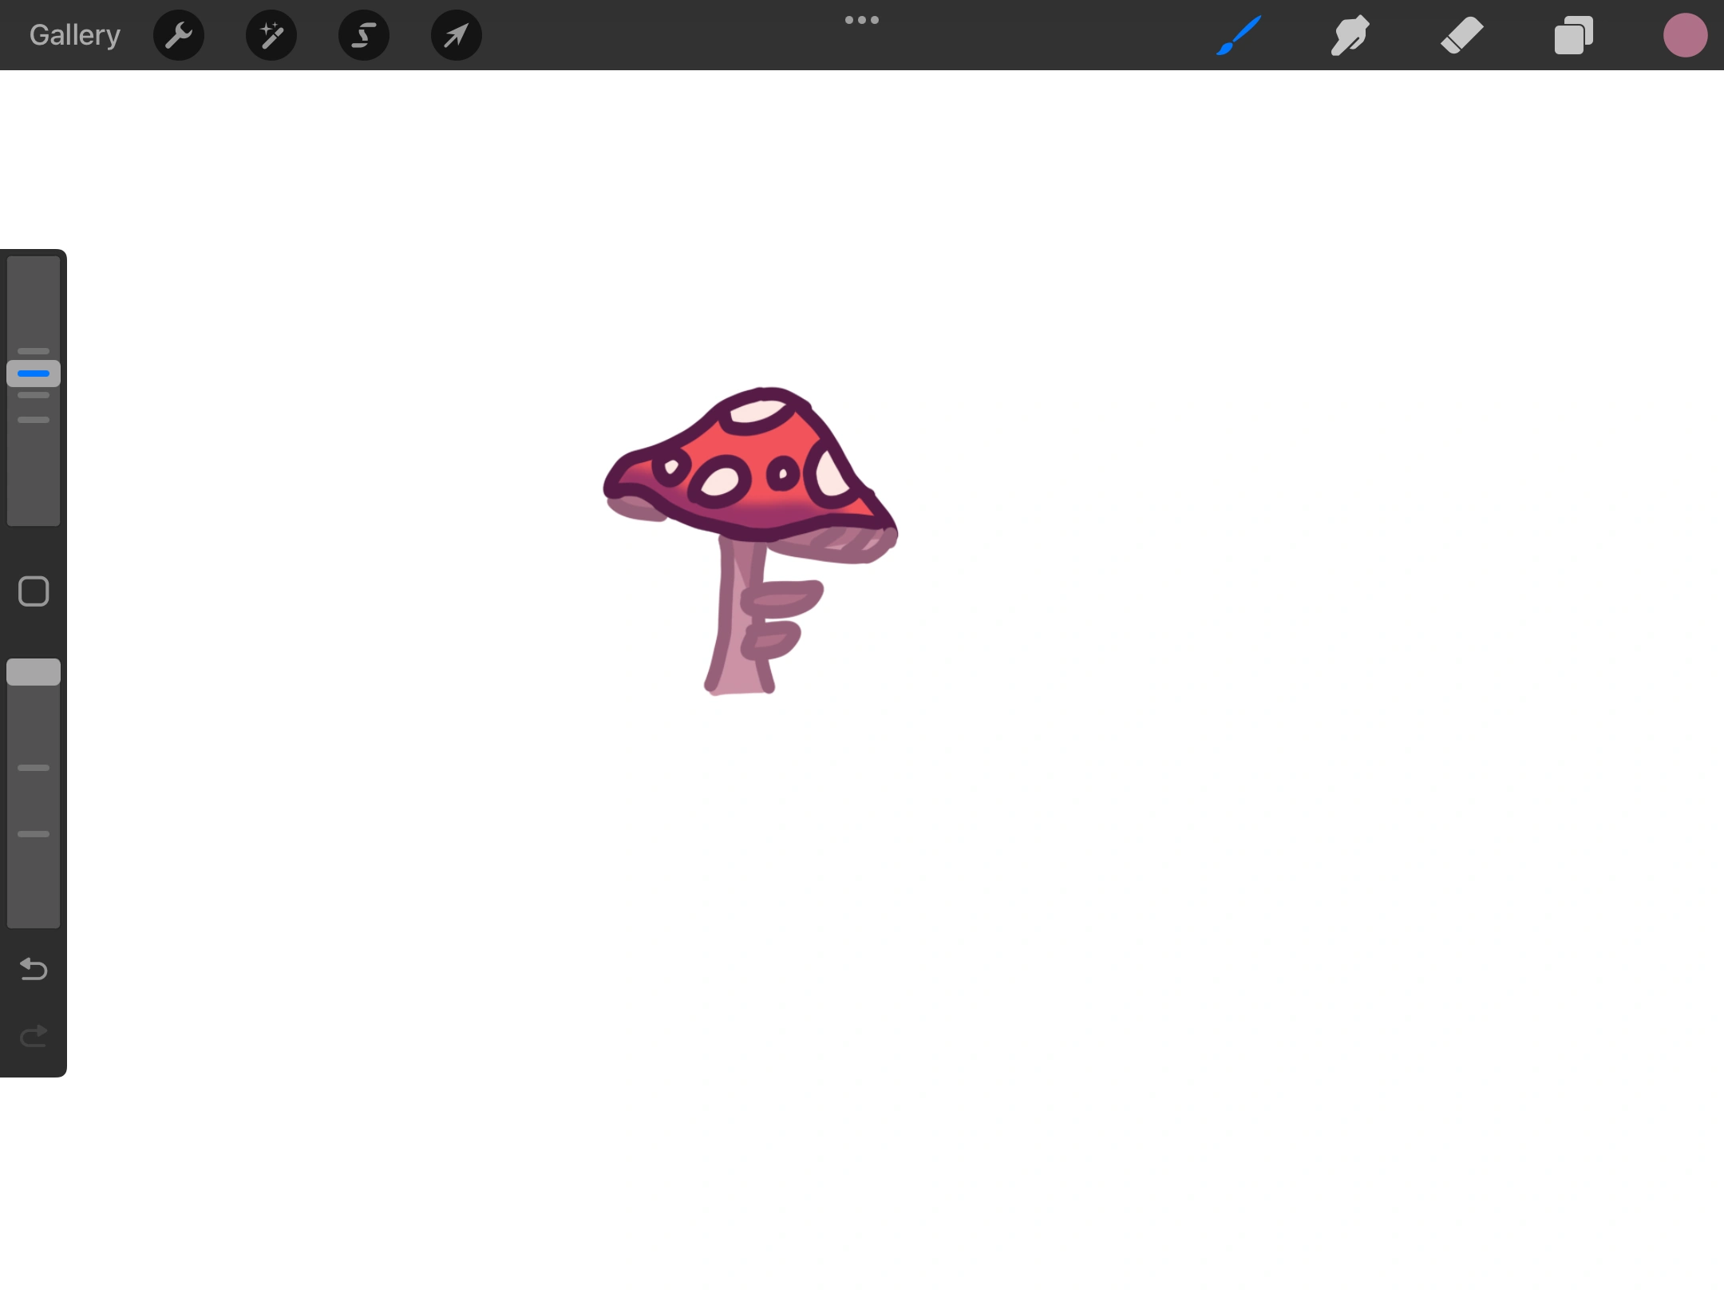Image resolution: width=1724 pixels, height=1293 pixels.
Task: Select the Eraser tool
Action: pos(1461,35)
